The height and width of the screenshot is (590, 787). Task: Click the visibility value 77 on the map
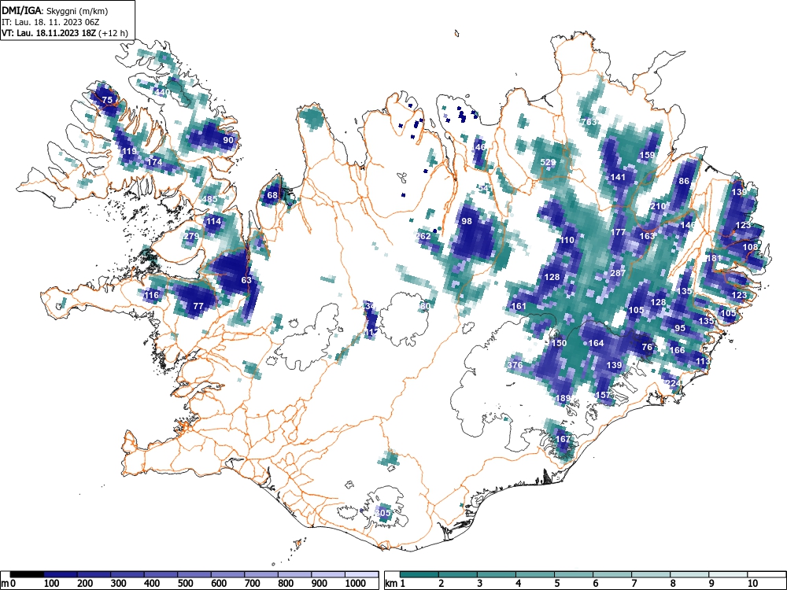click(198, 306)
